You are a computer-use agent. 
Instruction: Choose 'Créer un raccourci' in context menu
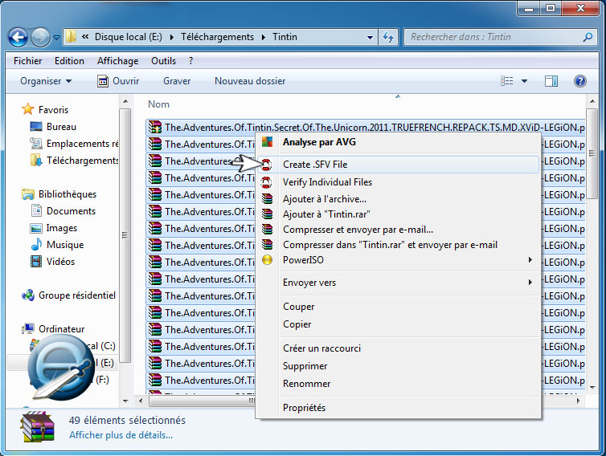(x=398, y=348)
